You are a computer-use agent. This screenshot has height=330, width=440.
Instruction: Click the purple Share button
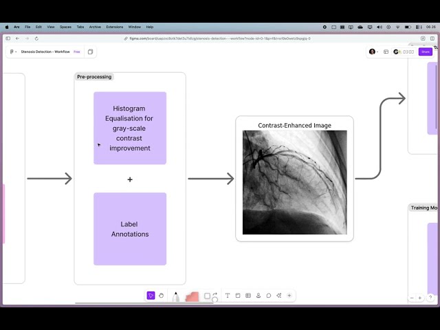(x=426, y=52)
